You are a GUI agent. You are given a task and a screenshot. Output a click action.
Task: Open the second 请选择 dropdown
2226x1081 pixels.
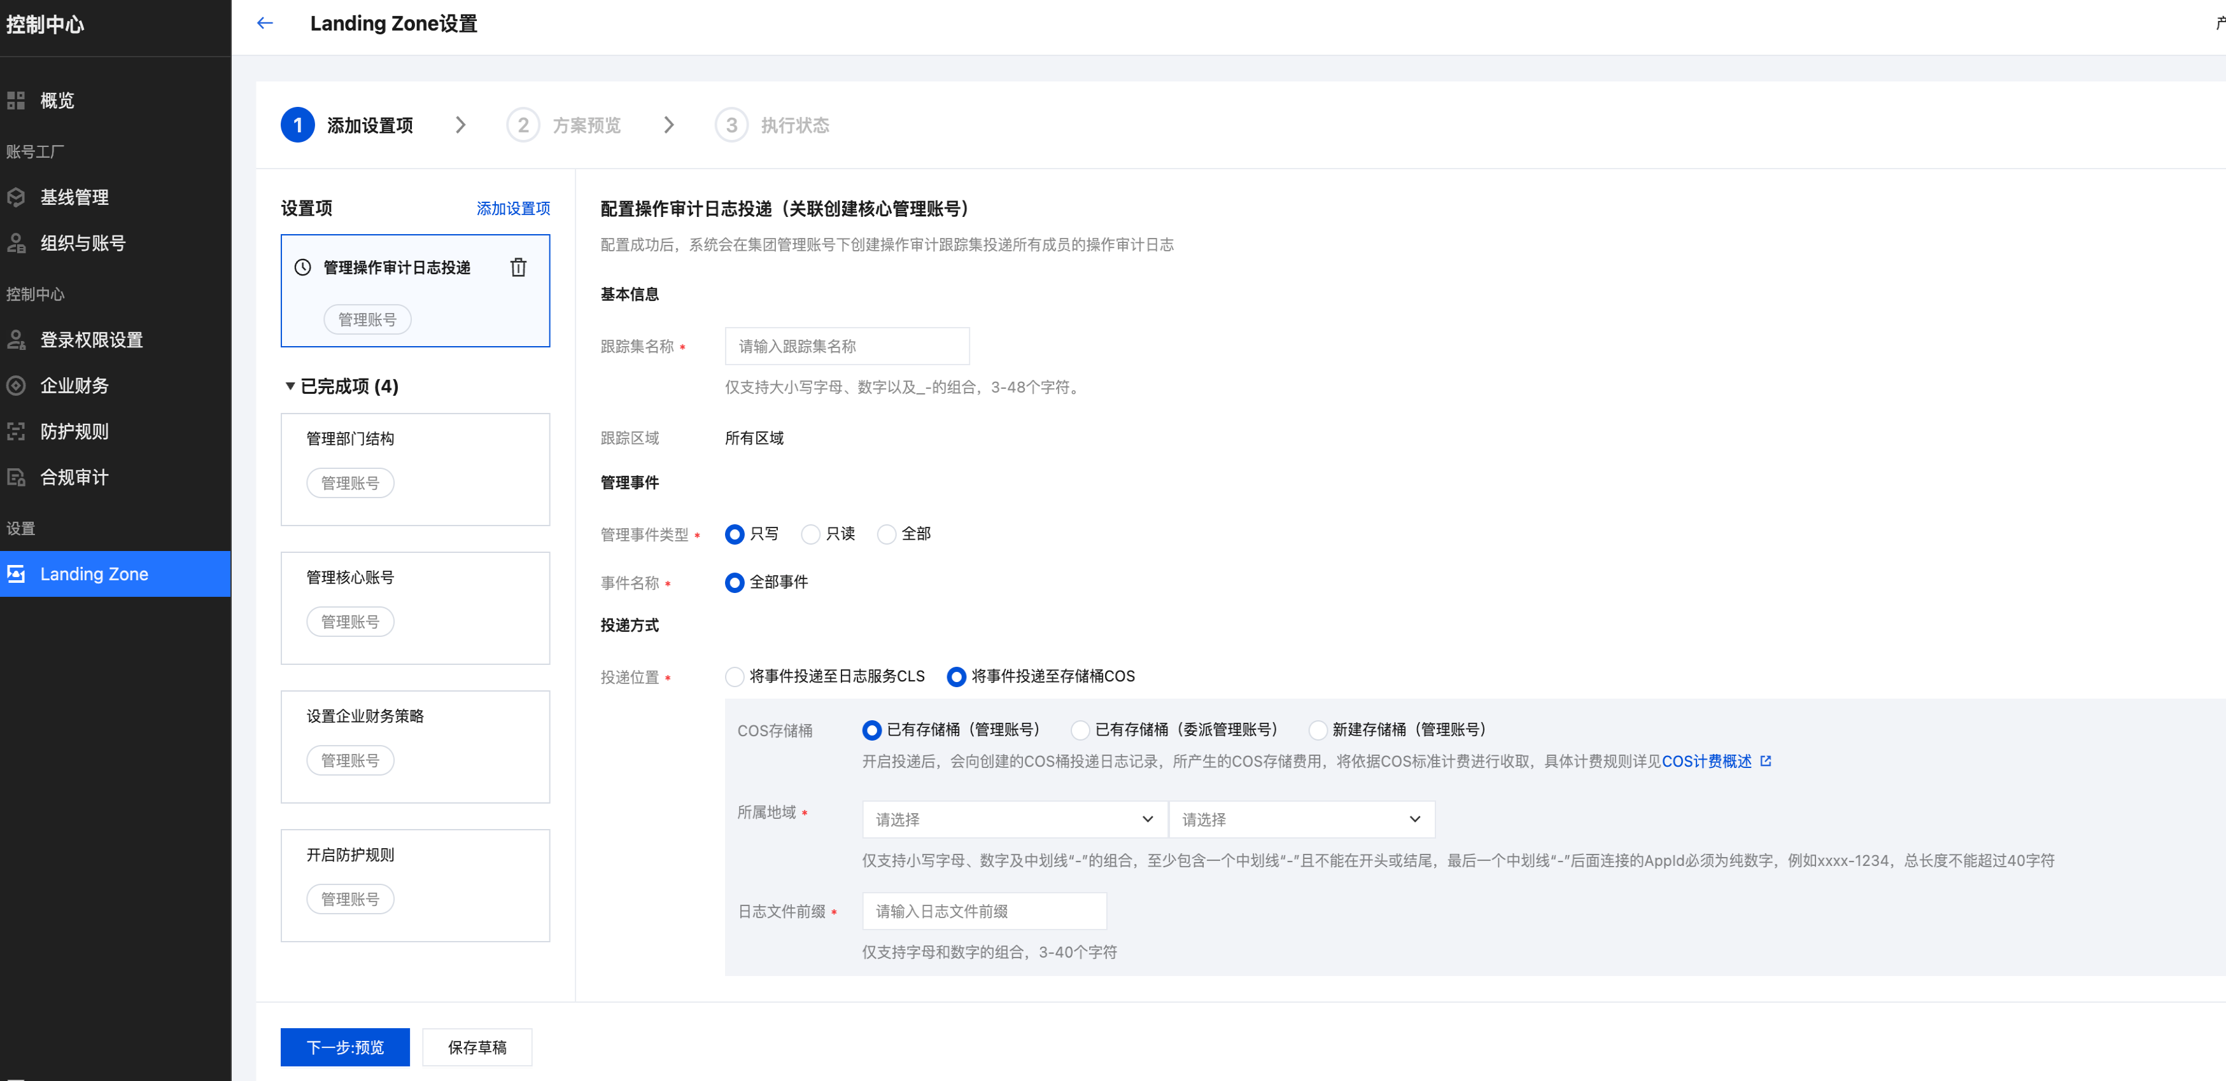click(x=1300, y=819)
